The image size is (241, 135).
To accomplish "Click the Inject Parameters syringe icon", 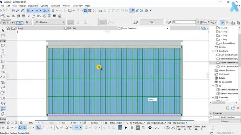I will click(x=22, y=10).
